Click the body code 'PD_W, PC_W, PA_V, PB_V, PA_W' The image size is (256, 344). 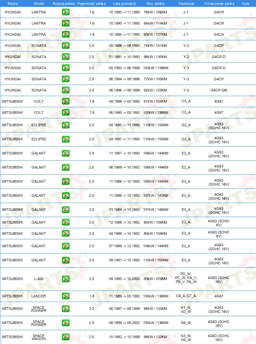click(186, 278)
